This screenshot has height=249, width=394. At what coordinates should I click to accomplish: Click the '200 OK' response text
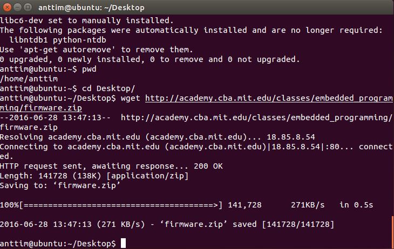pos(208,166)
